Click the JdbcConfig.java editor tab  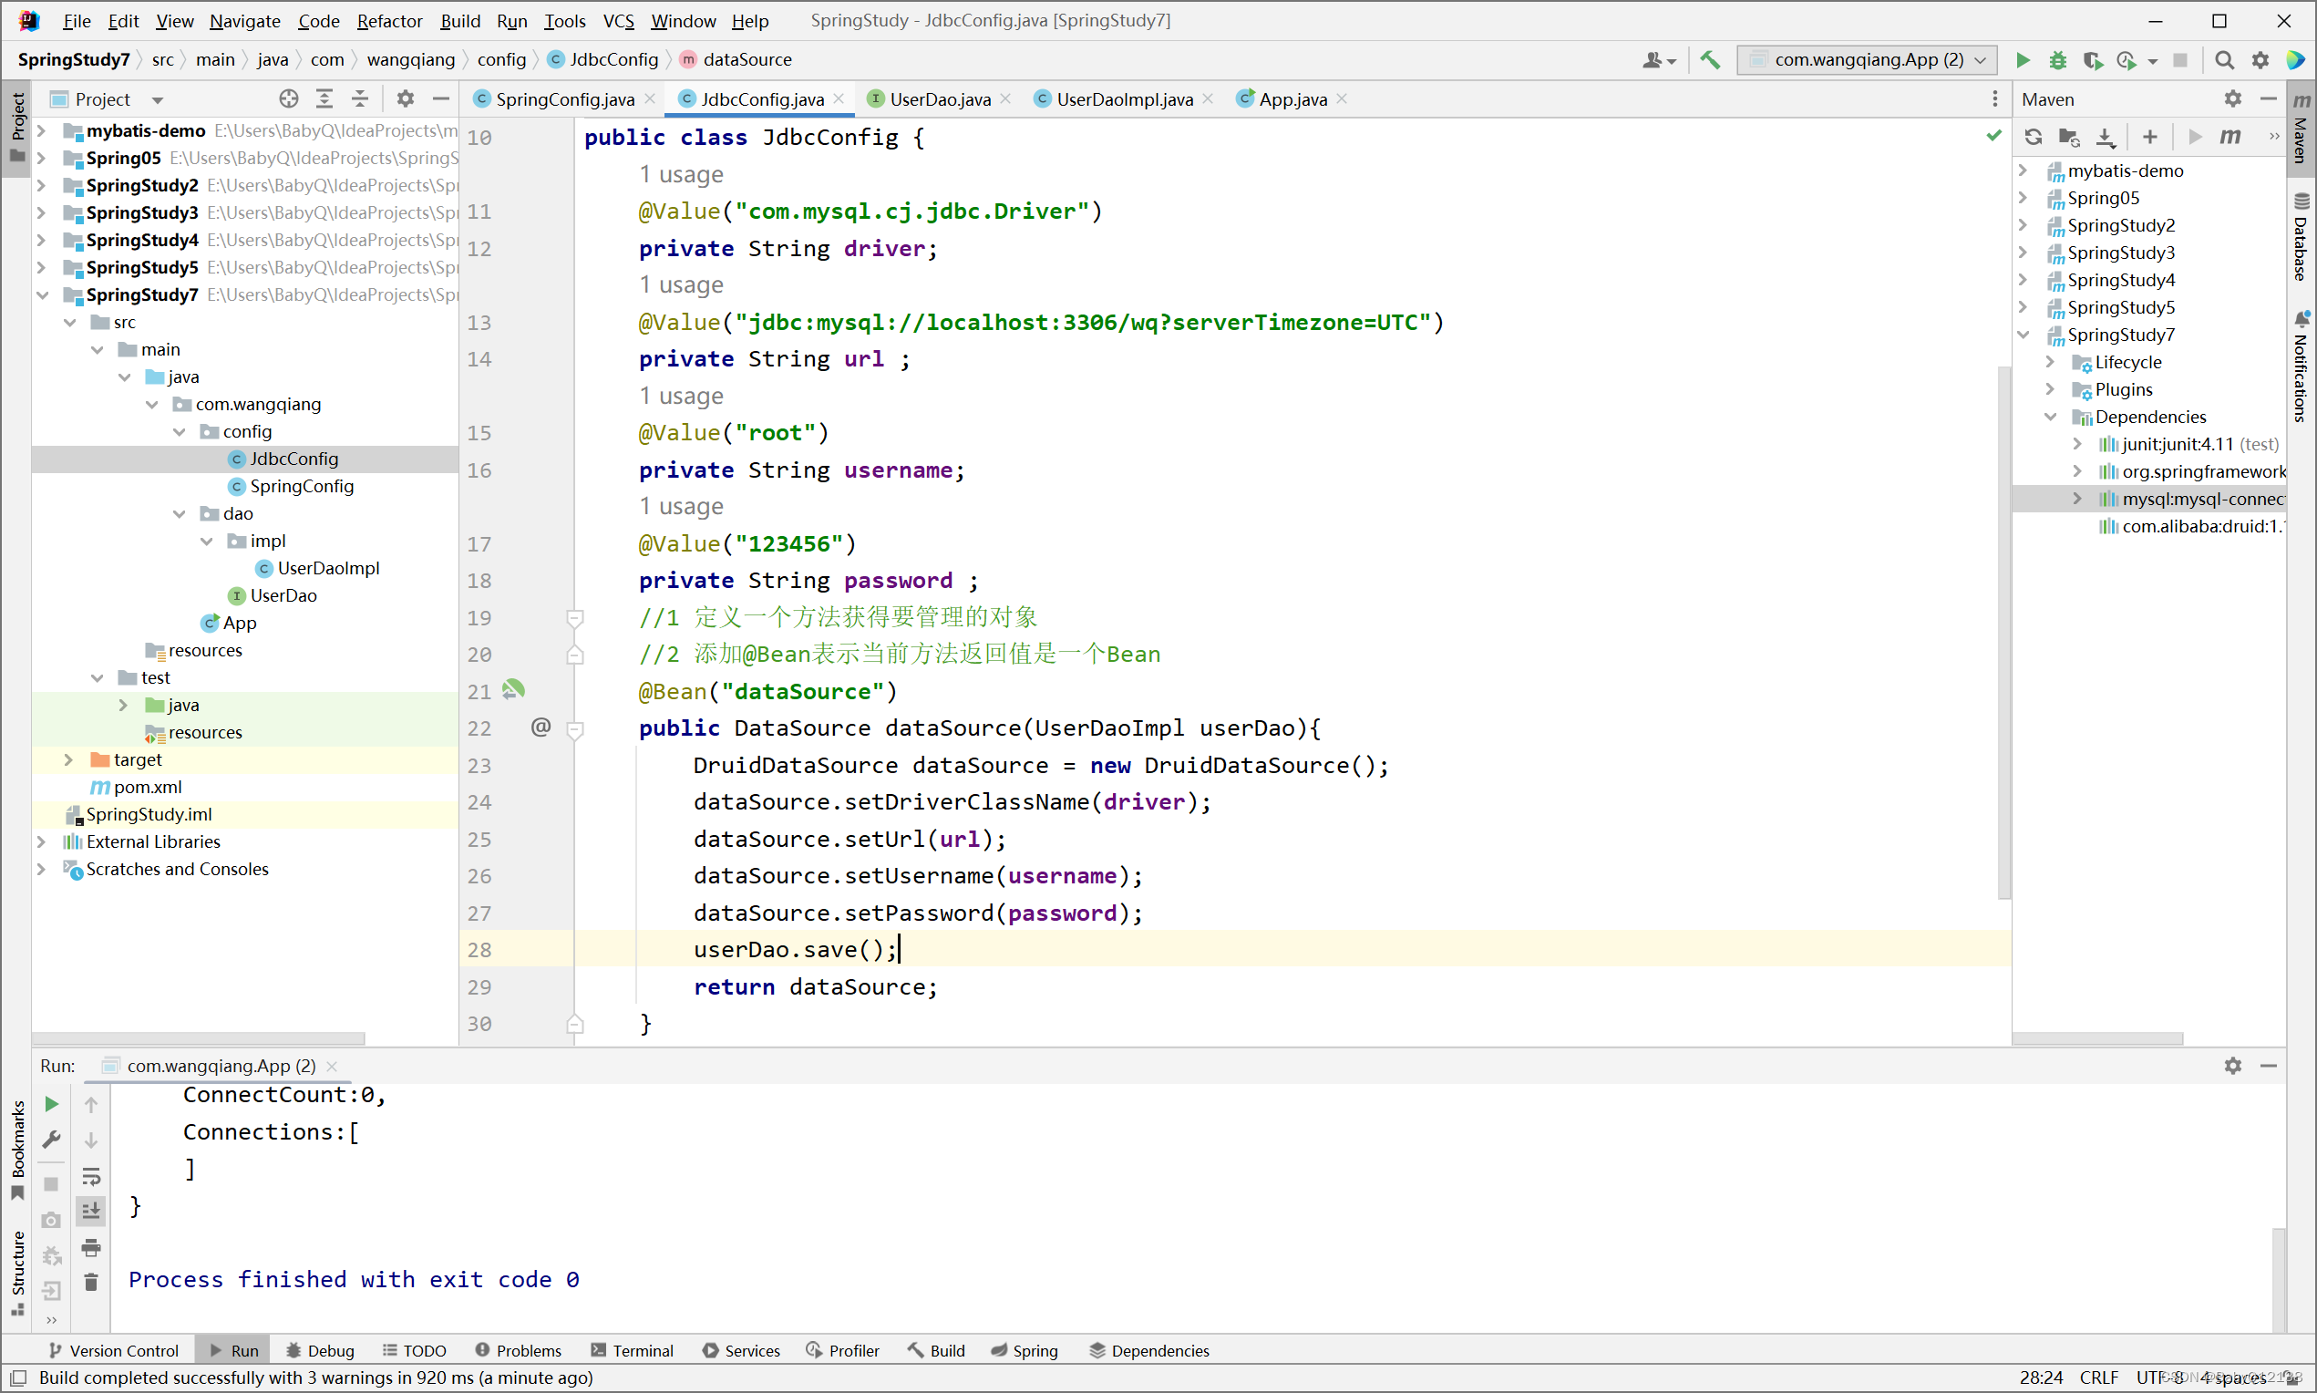(761, 99)
